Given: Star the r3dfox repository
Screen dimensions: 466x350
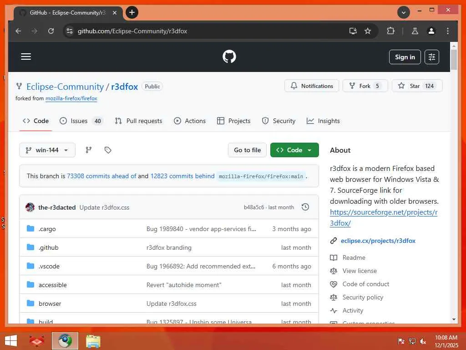Looking at the screenshot, I should click(417, 86).
